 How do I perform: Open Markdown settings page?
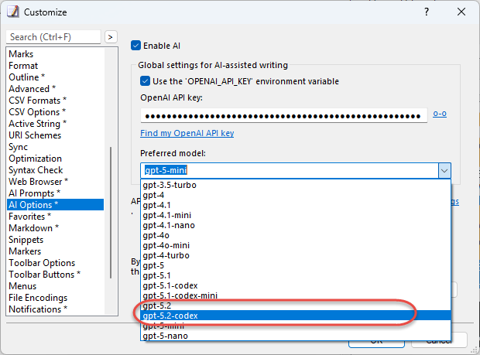(56, 228)
